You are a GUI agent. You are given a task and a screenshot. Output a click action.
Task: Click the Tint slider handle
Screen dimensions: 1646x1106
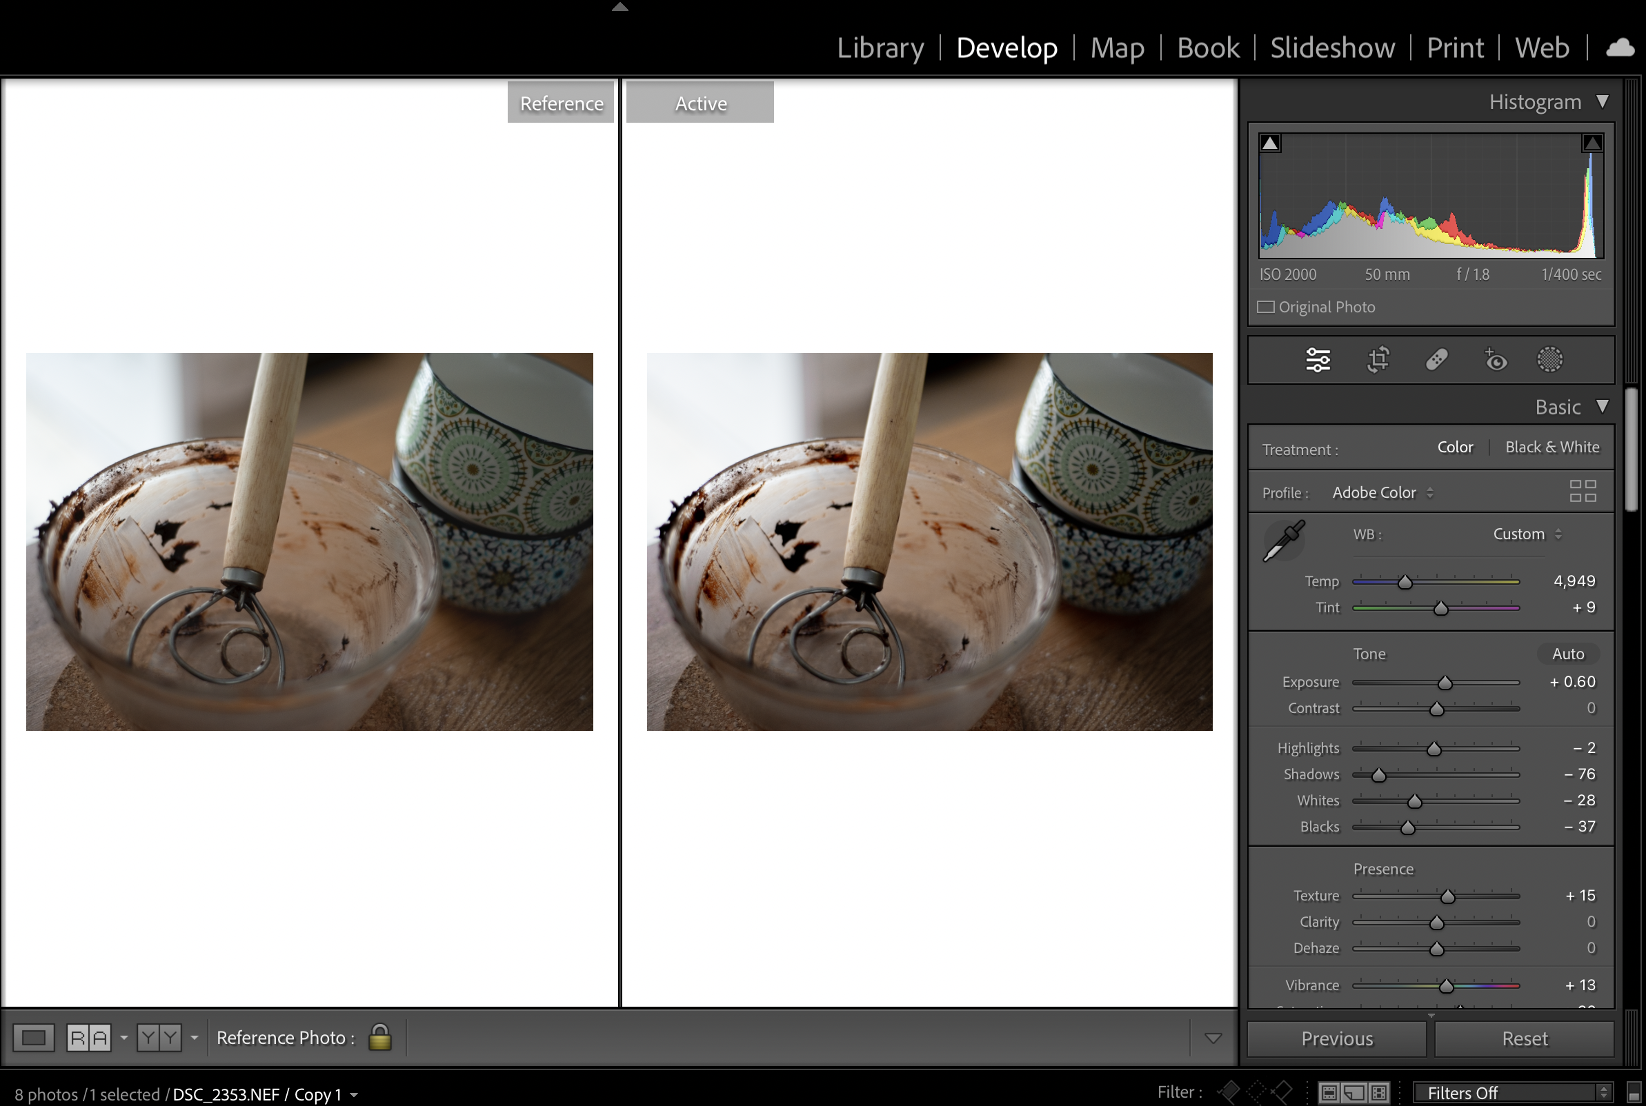click(x=1440, y=608)
